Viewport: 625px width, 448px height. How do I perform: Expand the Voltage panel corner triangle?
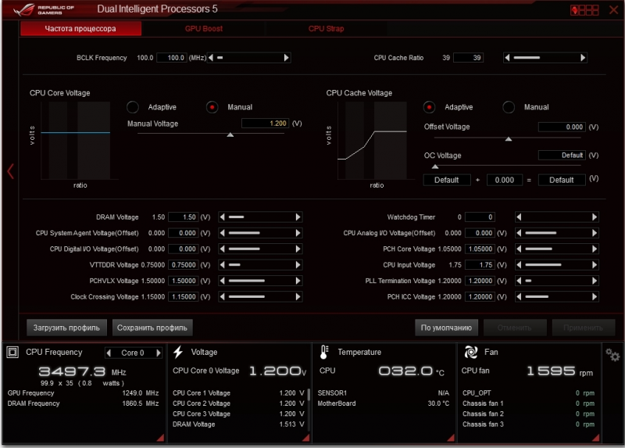click(x=306, y=438)
